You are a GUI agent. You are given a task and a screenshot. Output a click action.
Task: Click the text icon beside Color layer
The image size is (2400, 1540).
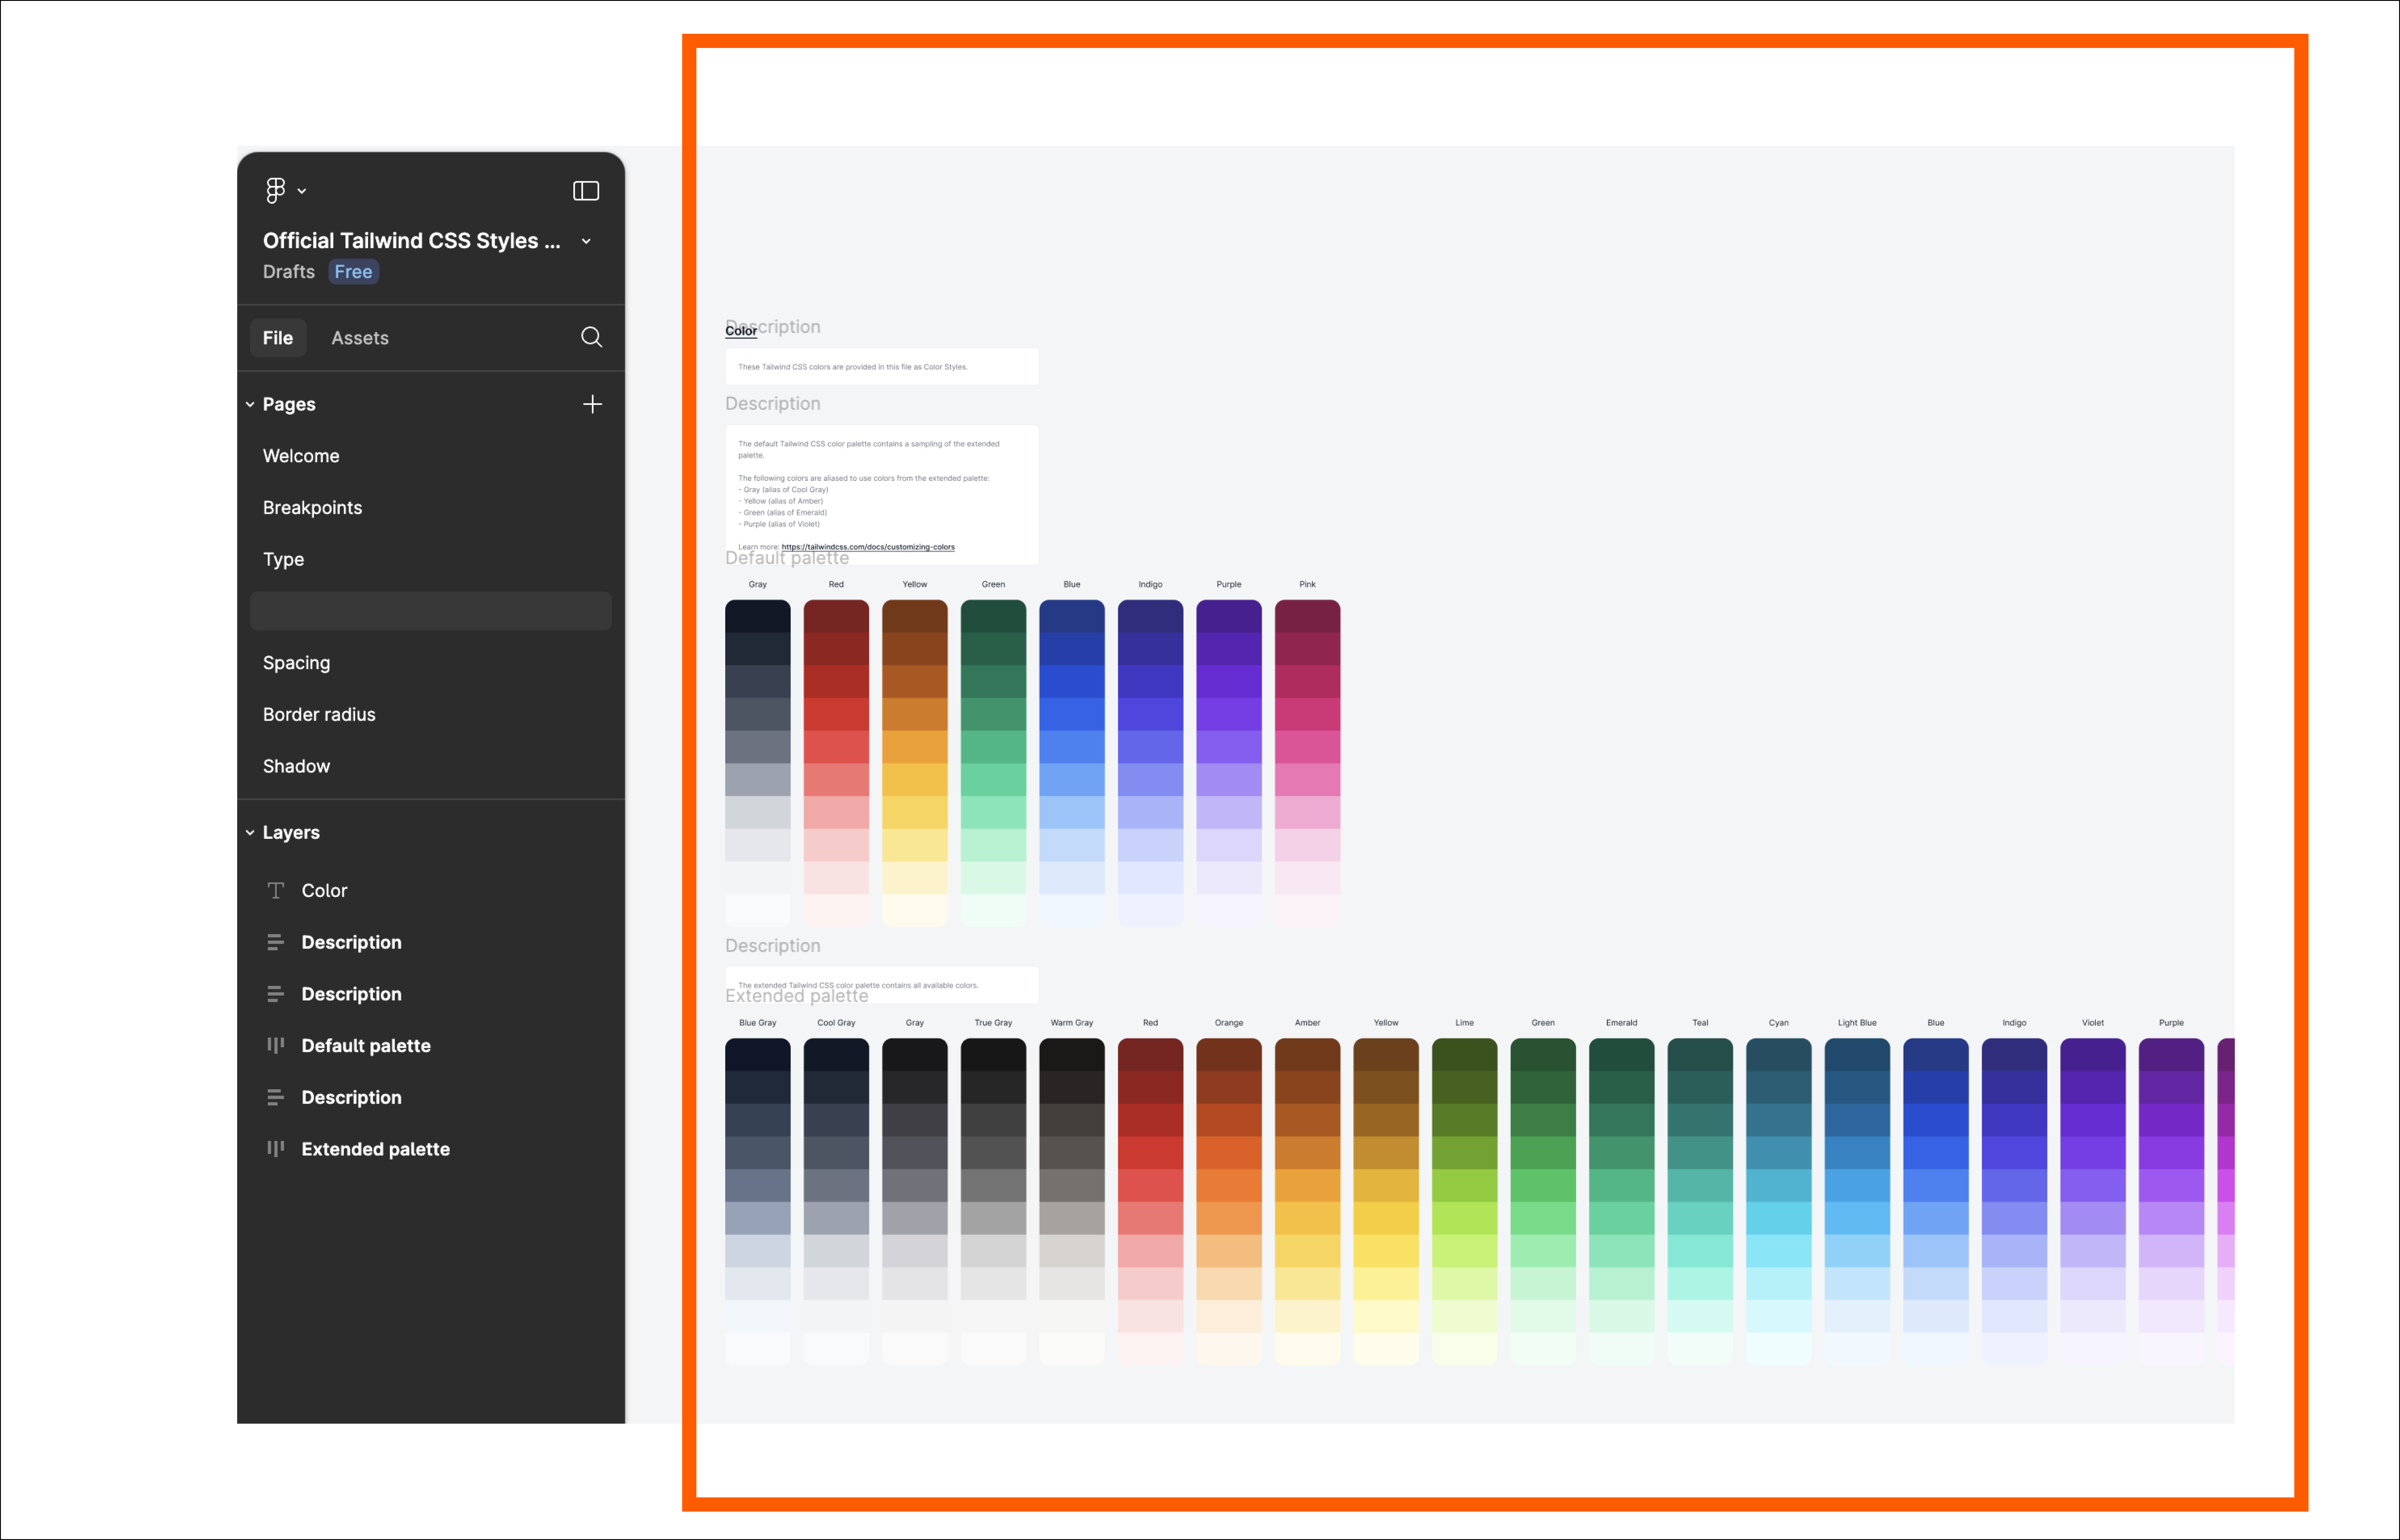click(276, 890)
